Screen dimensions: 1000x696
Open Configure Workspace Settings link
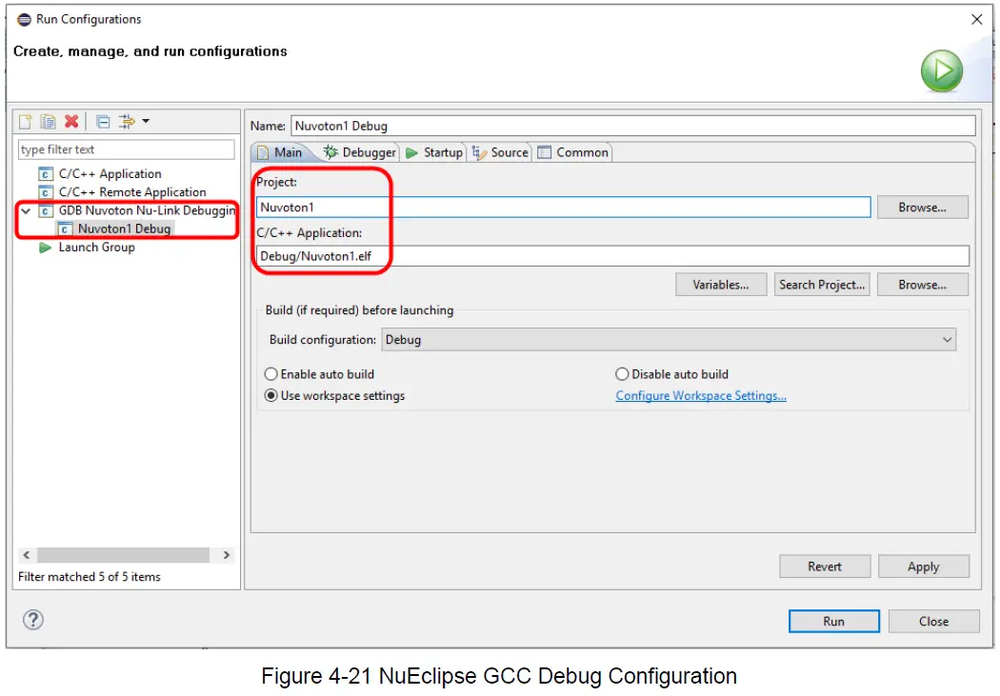point(701,396)
